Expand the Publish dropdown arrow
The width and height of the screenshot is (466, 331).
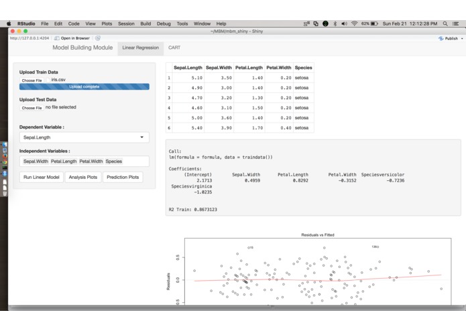(x=462, y=39)
